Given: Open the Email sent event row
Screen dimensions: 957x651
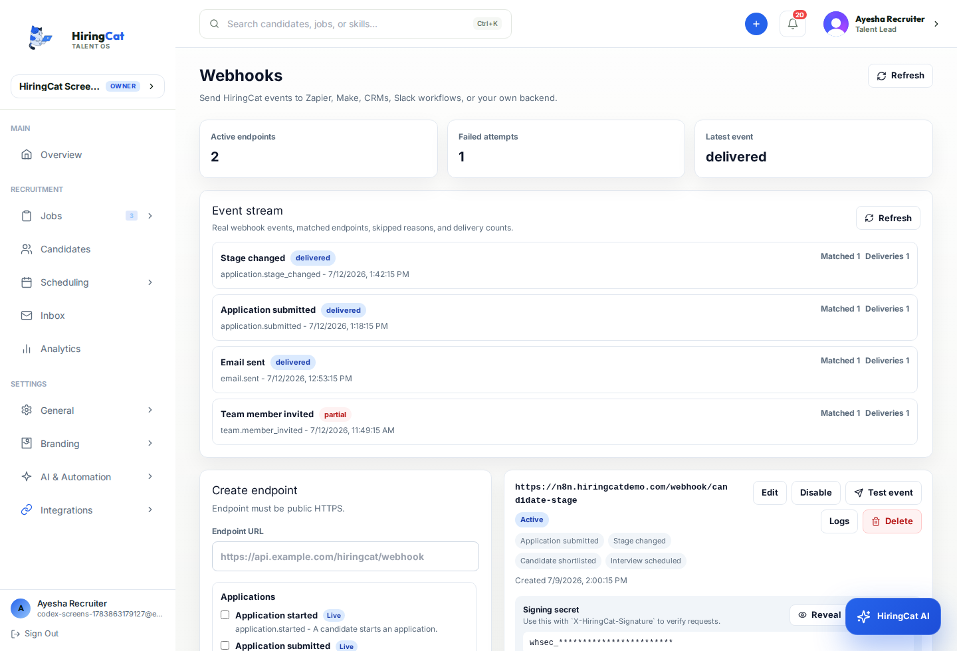Looking at the screenshot, I should pyautogui.click(x=565, y=369).
